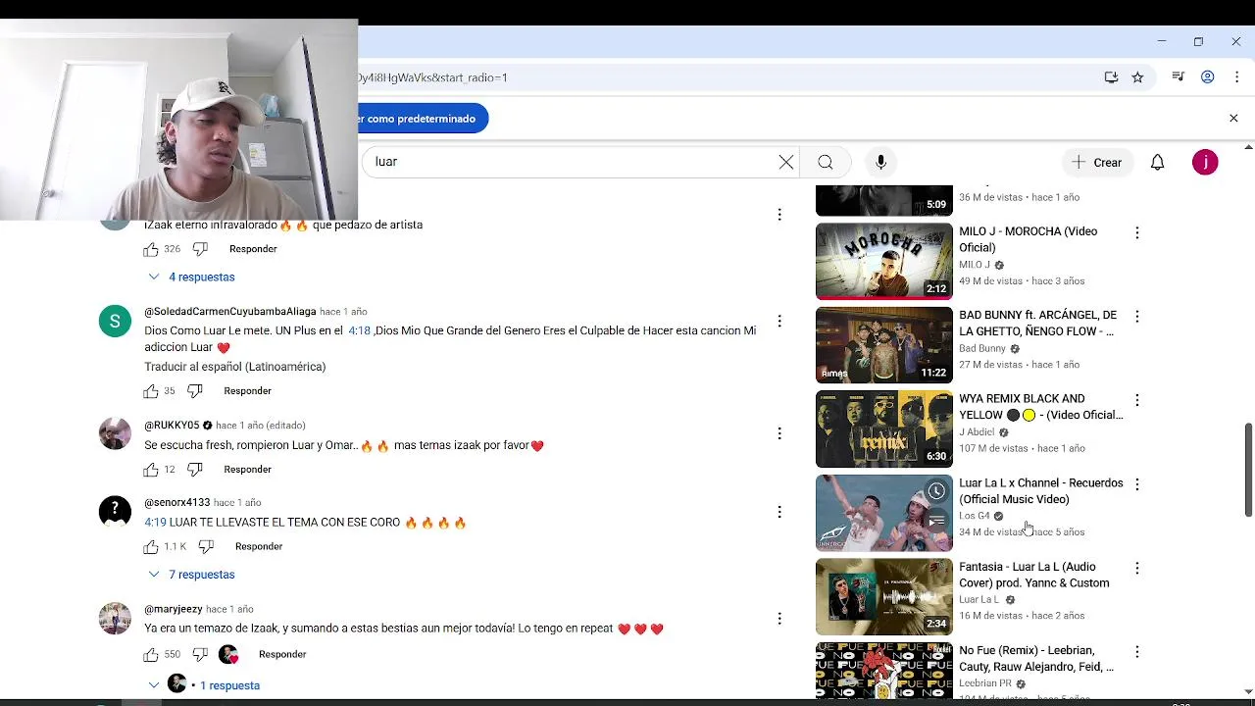Open menu for Recuerdos video

[x=1136, y=484]
